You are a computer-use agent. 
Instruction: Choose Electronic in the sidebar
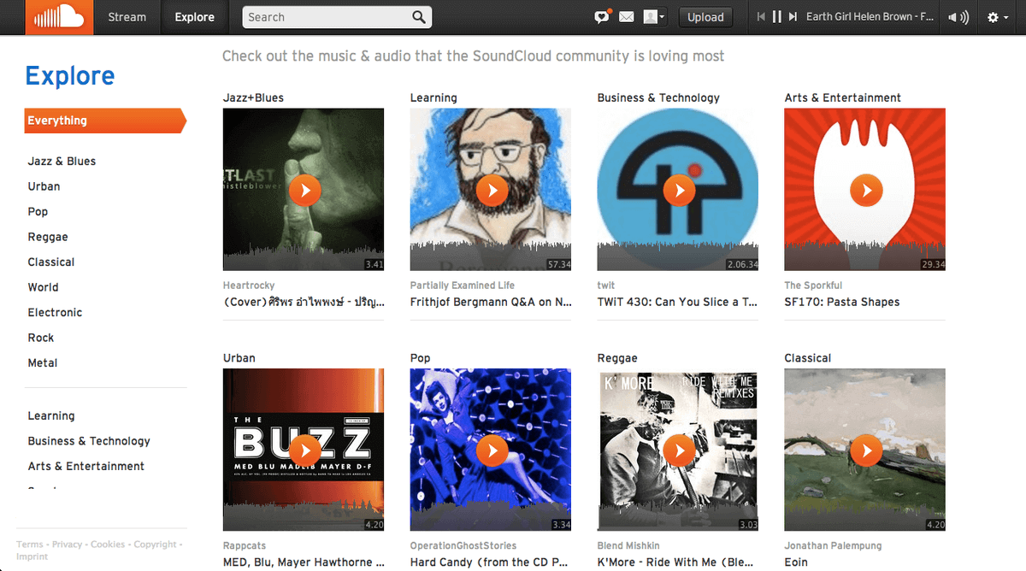55,313
